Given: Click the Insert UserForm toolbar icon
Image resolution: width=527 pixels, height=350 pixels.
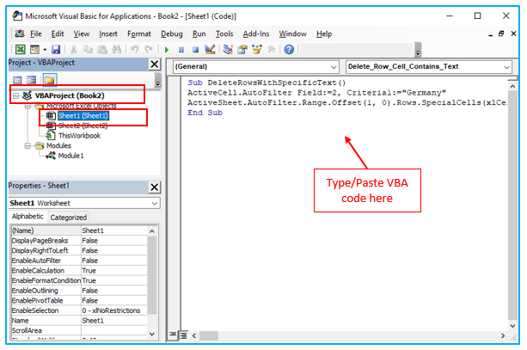Looking at the screenshot, I should pyautogui.click(x=34, y=50).
